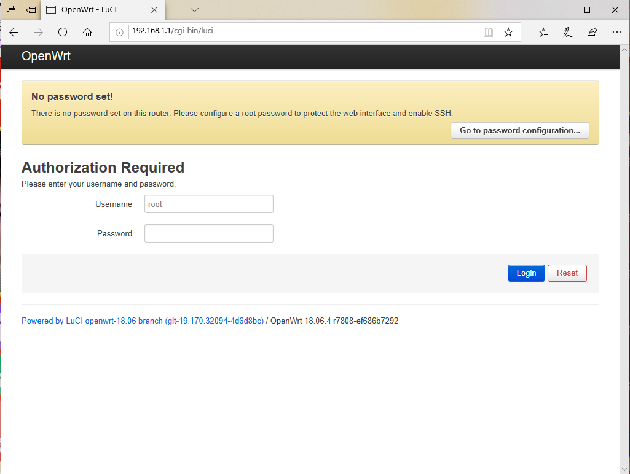Click 'Please enter your username and password.' text
The width and height of the screenshot is (630, 474).
coord(99,184)
